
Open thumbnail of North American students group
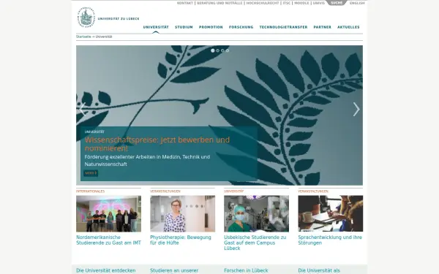[108, 213]
